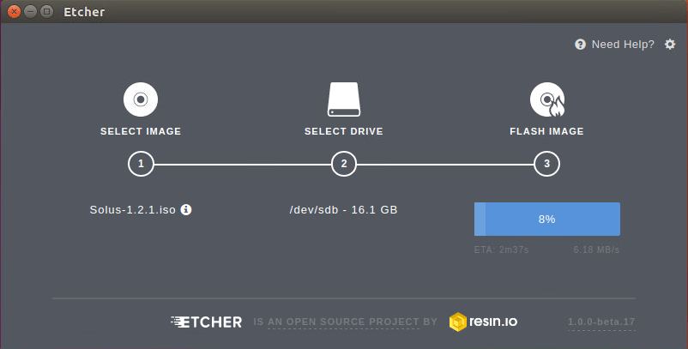Click the Select Drive disk icon

343,99
